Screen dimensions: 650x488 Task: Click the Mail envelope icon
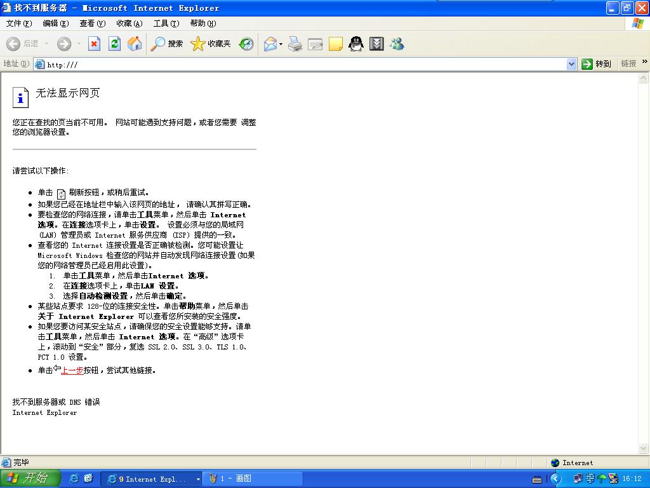point(270,44)
